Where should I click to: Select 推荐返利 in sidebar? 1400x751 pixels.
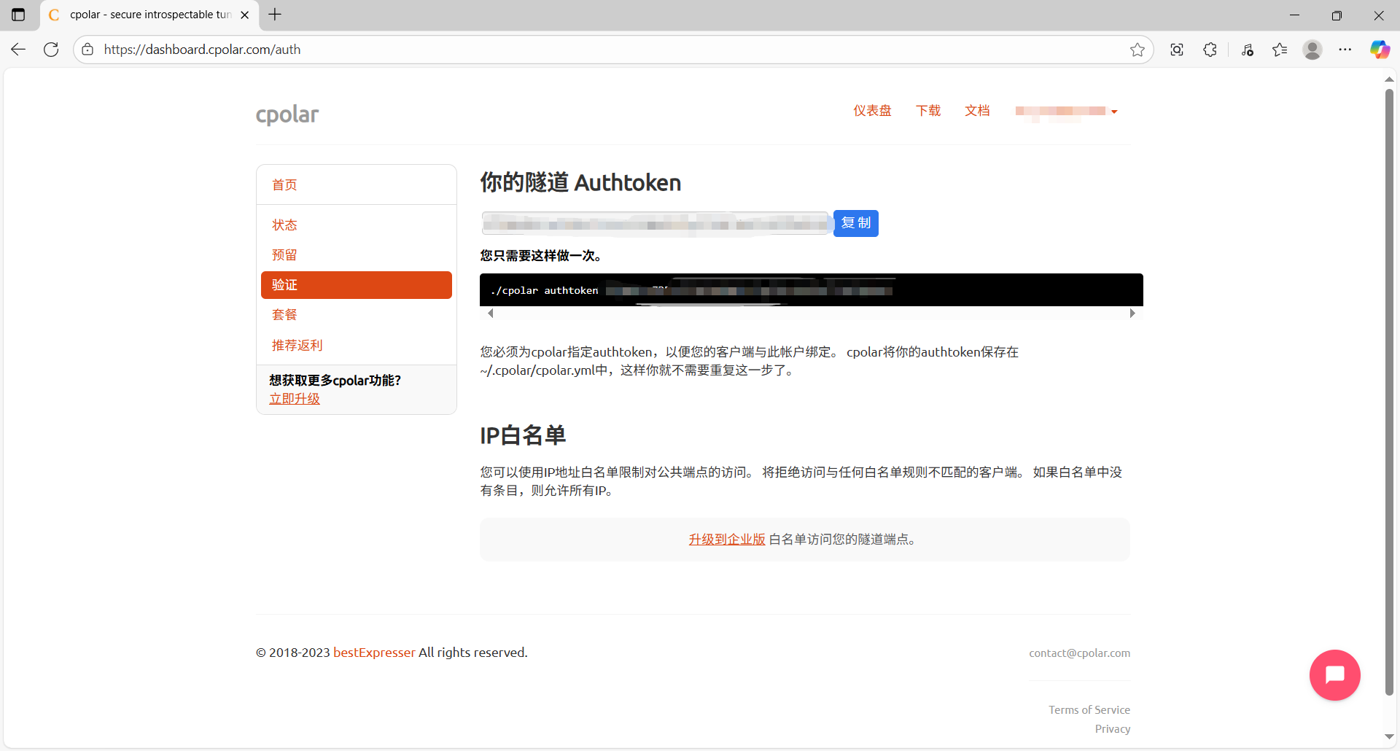click(x=297, y=346)
